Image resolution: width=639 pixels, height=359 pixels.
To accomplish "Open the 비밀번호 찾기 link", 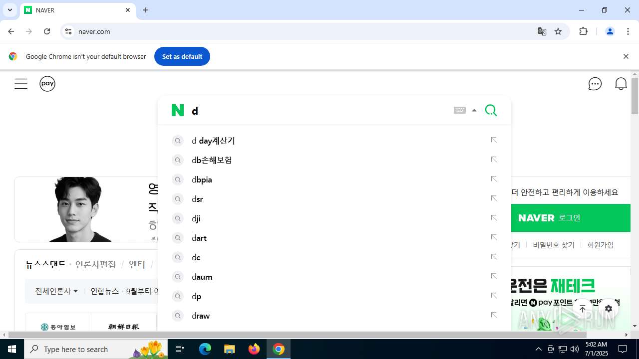I will point(554,245).
